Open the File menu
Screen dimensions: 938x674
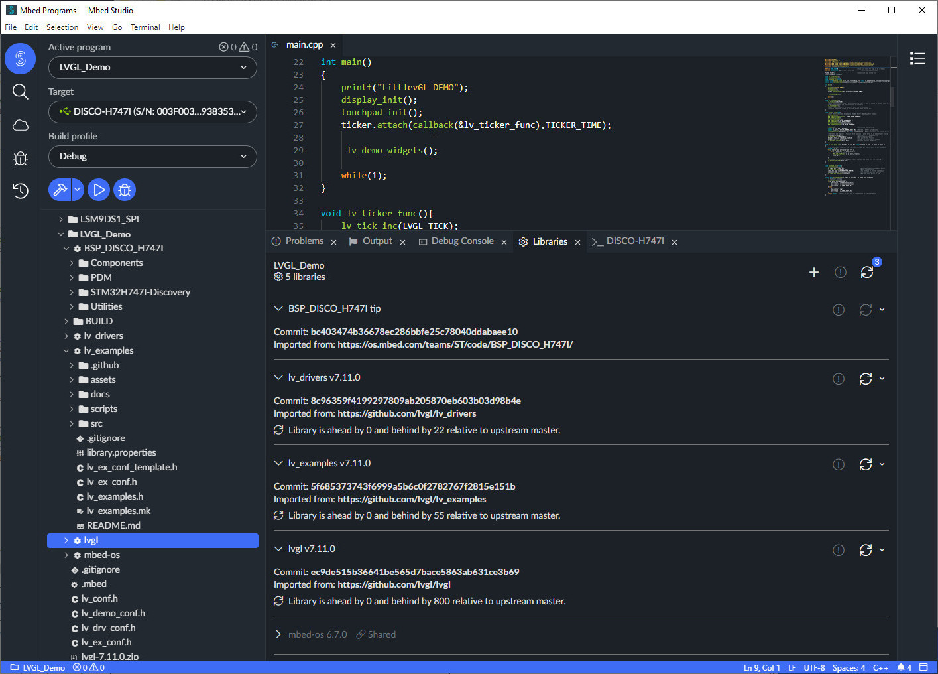coord(11,27)
